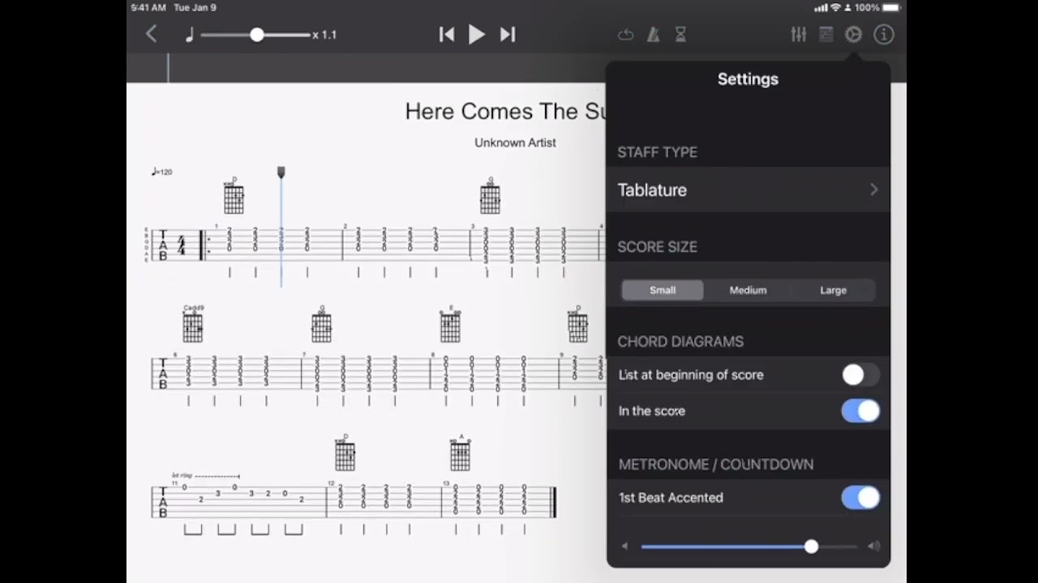Image resolution: width=1038 pixels, height=583 pixels.
Task: Tap the playback cursor marker in score
Action: pyautogui.click(x=281, y=172)
